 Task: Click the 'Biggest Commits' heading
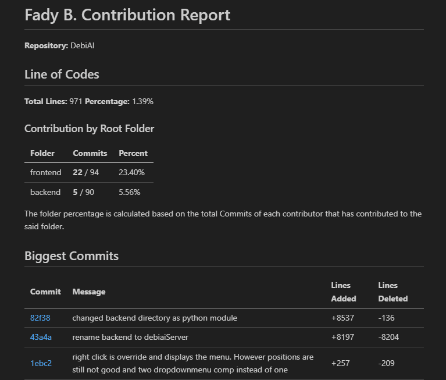tap(72, 256)
